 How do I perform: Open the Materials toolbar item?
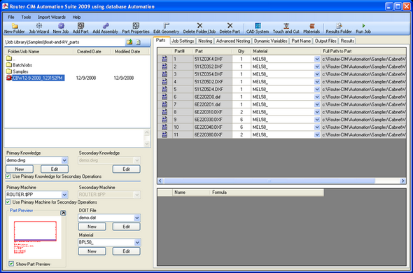point(311,29)
